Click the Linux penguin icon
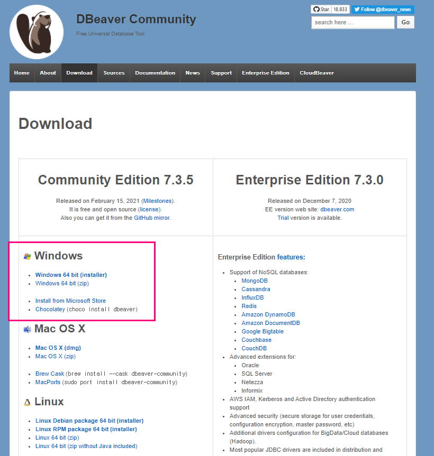 coord(28,403)
